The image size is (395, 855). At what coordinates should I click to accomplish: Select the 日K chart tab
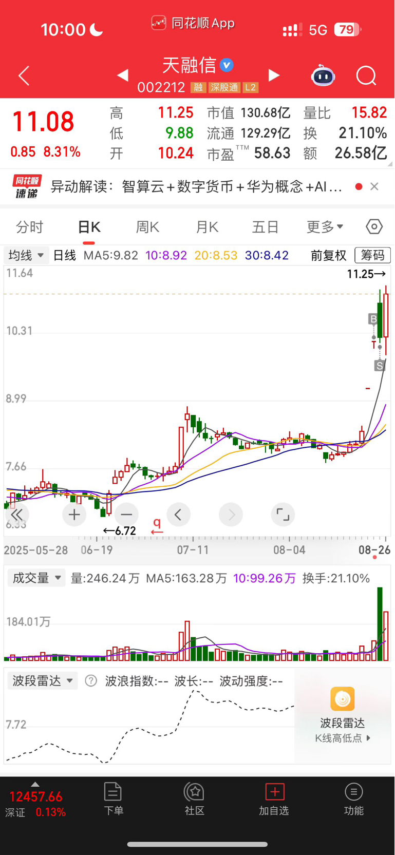89,227
